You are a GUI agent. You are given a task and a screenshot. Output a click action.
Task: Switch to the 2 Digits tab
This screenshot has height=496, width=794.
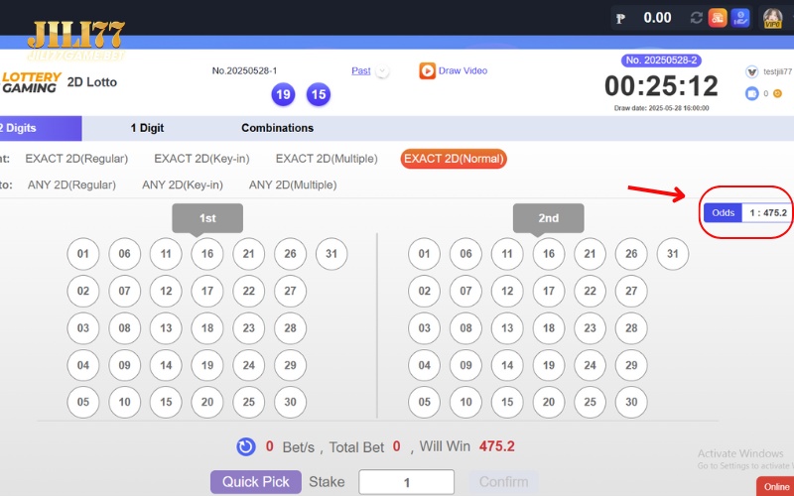[x=41, y=128]
